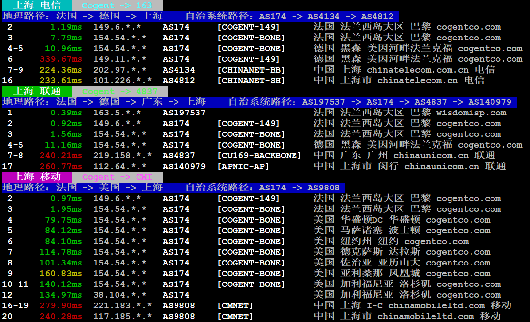Image resolution: width=530 pixels, height=322 pixels.
Task: Click the location 华盛顿DC 华盛顿
Action: click(380, 220)
